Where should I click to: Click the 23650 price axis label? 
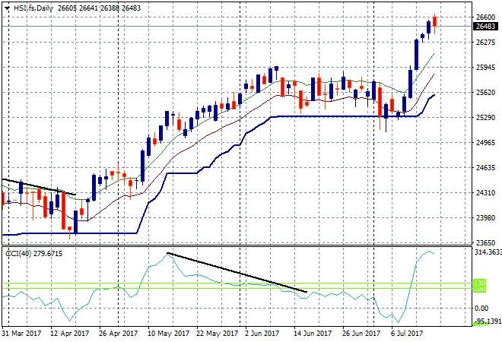[486, 242]
